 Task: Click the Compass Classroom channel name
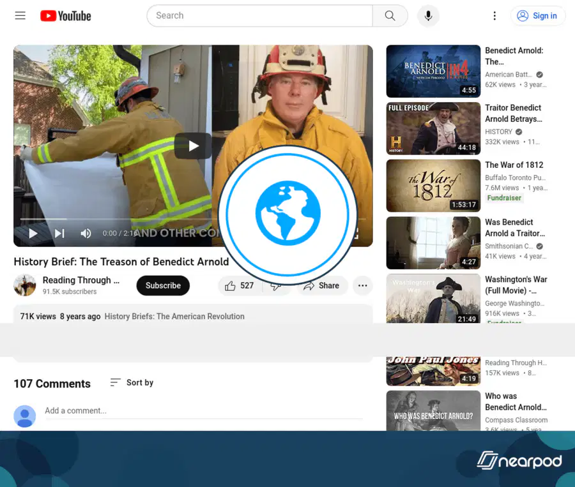click(516, 420)
